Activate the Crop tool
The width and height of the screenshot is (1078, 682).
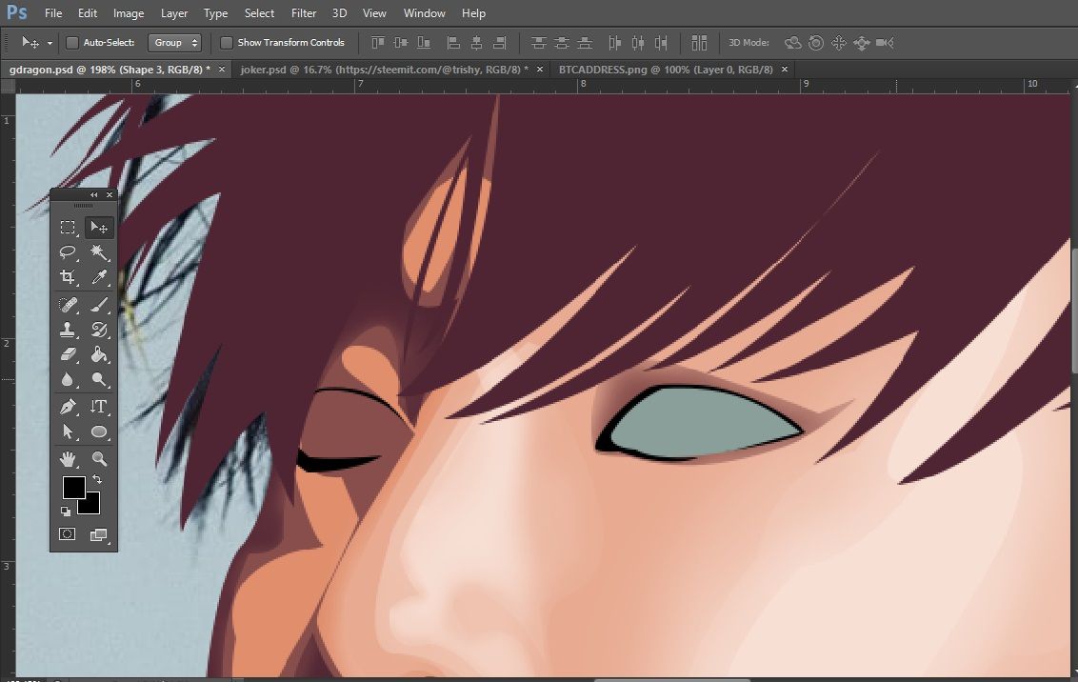coord(68,277)
